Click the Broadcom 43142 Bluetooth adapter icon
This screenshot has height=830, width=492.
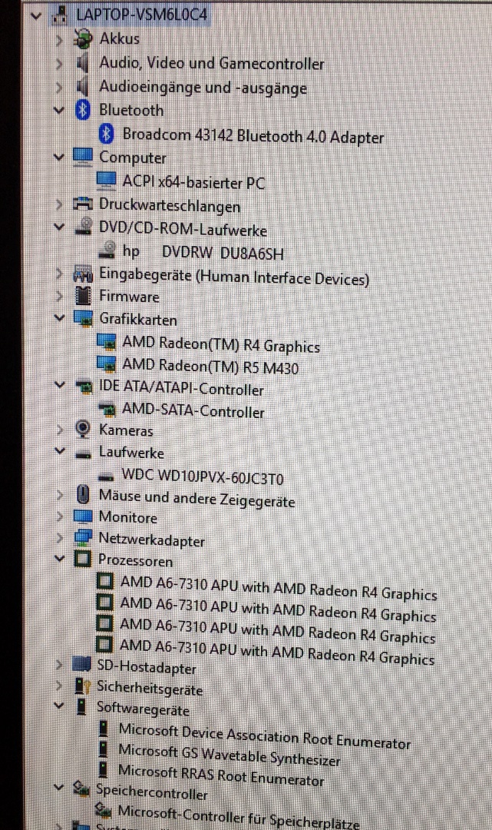coord(106,134)
